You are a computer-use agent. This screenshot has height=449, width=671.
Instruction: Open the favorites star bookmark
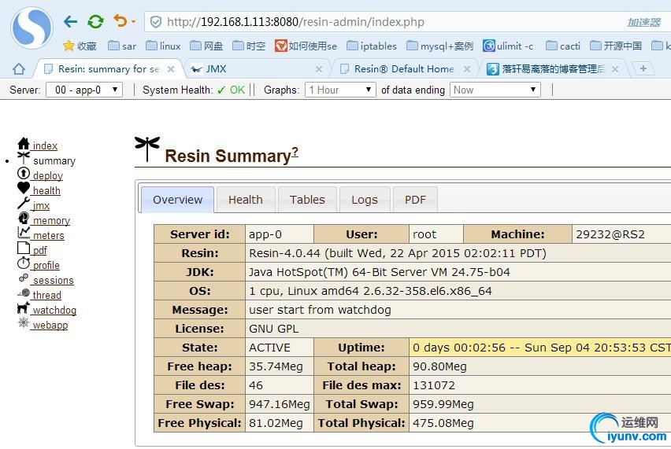80,46
